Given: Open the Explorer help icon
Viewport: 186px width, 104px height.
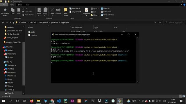Looking at the screenshot, I should (184, 5).
